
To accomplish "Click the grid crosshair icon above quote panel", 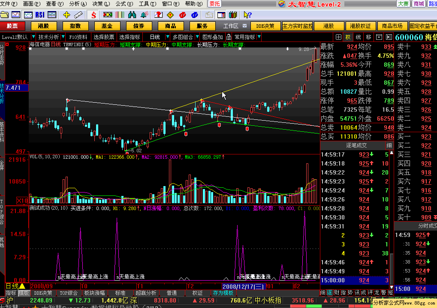I will click(338, 37).
